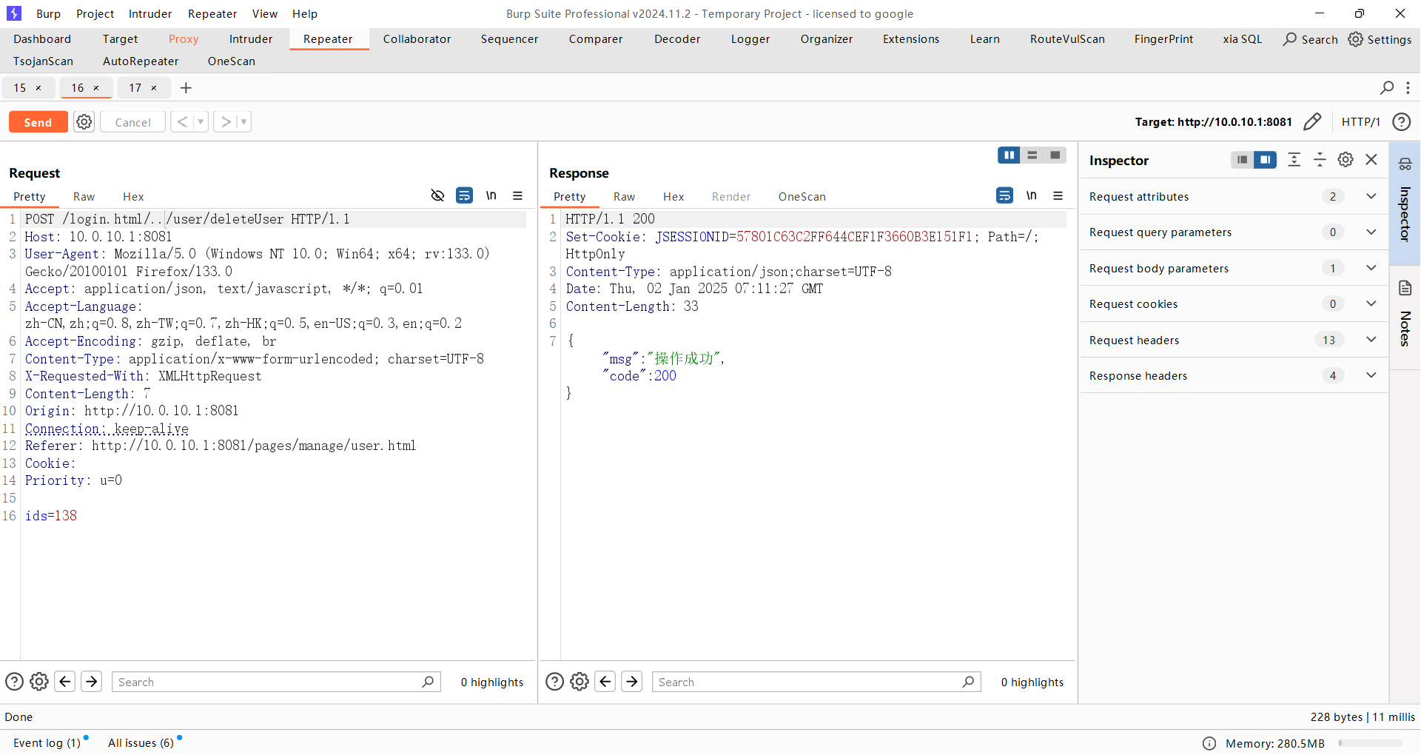Screen dimensions: 1421x755
Task: Edit target with the pencil icon
Action: pos(1312,121)
